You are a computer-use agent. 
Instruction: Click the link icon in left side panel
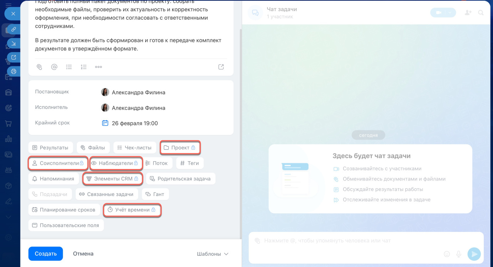click(13, 29)
